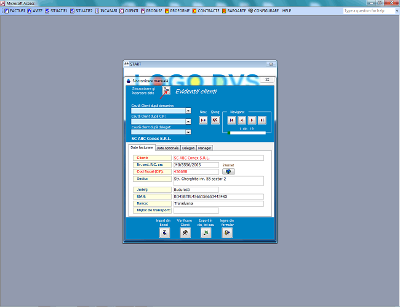The width and height of the screenshot is (400, 307).
Task: Go to previous client record
Action: click(242, 120)
